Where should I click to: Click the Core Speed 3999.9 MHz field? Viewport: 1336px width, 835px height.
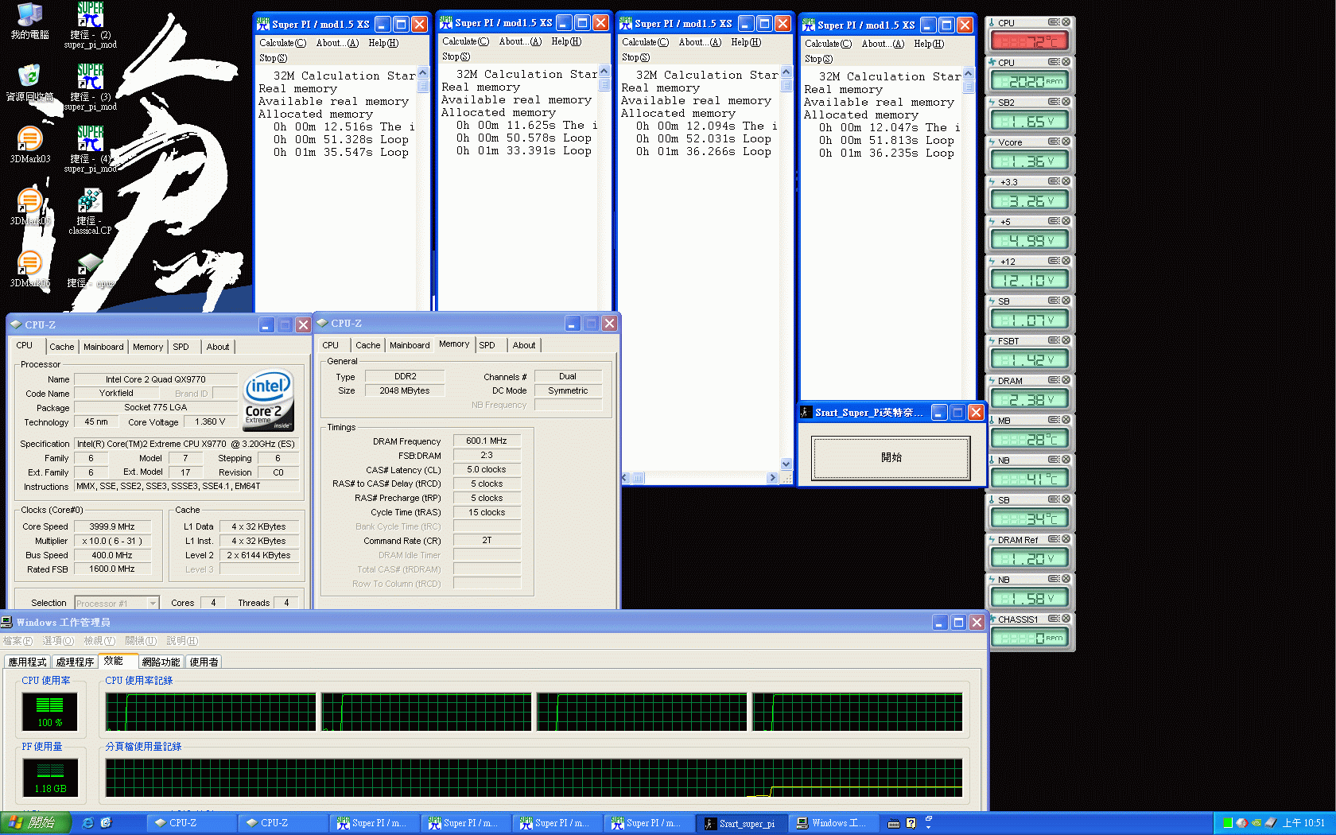(112, 526)
